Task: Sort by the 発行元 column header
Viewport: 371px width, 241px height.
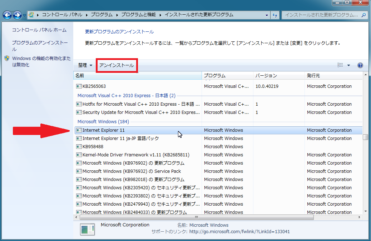Action: [x=333, y=76]
